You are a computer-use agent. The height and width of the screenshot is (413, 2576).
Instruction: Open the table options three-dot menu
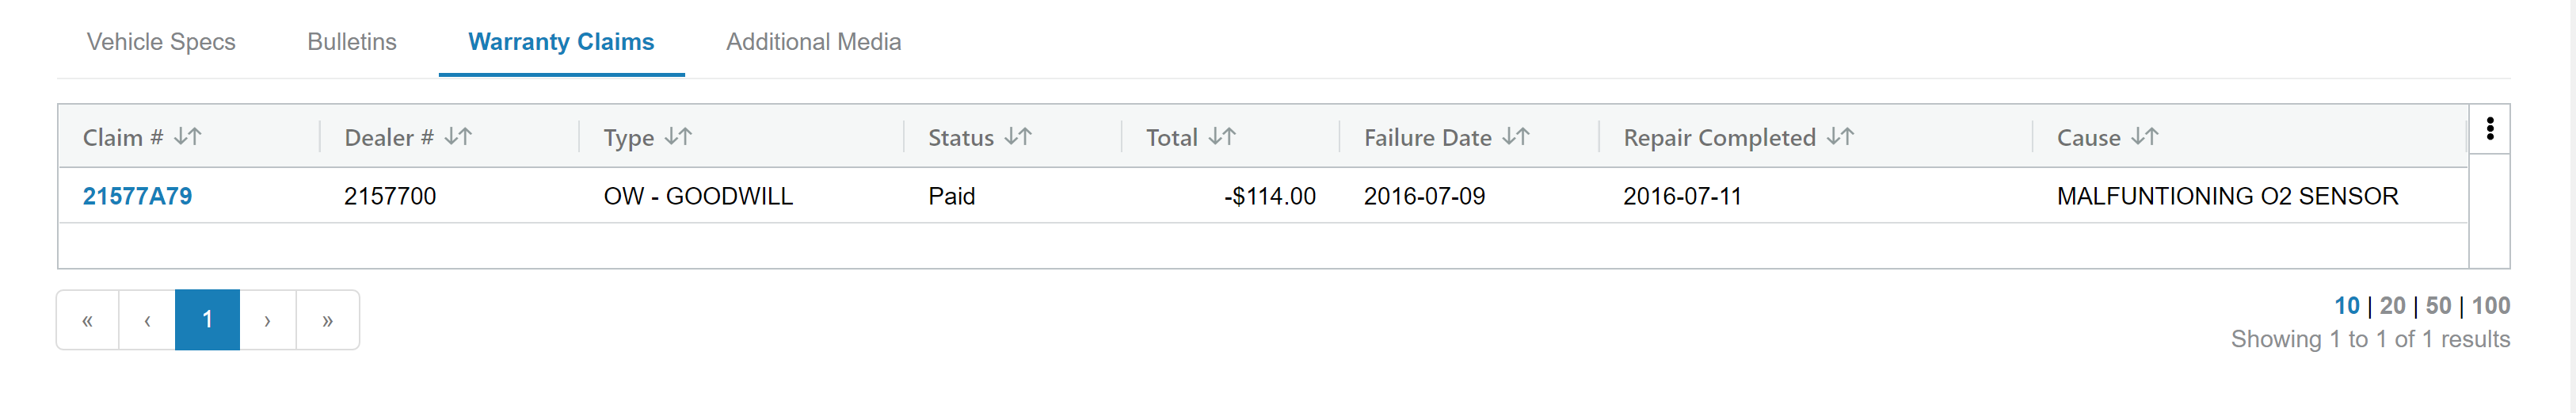pyautogui.click(x=2489, y=129)
